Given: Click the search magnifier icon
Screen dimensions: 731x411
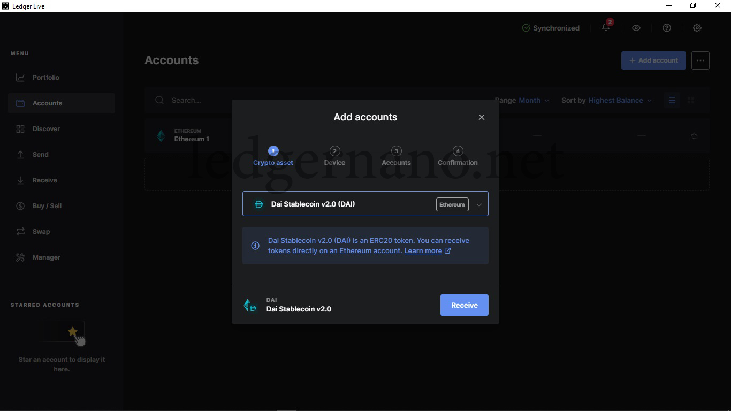Looking at the screenshot, I should pyautogui.click(x=159, y=100).
